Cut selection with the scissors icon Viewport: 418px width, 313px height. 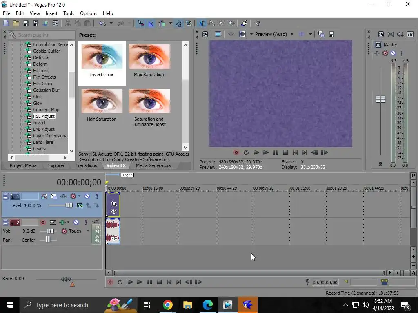click(68, 23)
